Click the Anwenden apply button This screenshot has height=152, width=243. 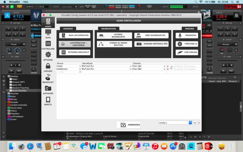(x=128, y=125)
